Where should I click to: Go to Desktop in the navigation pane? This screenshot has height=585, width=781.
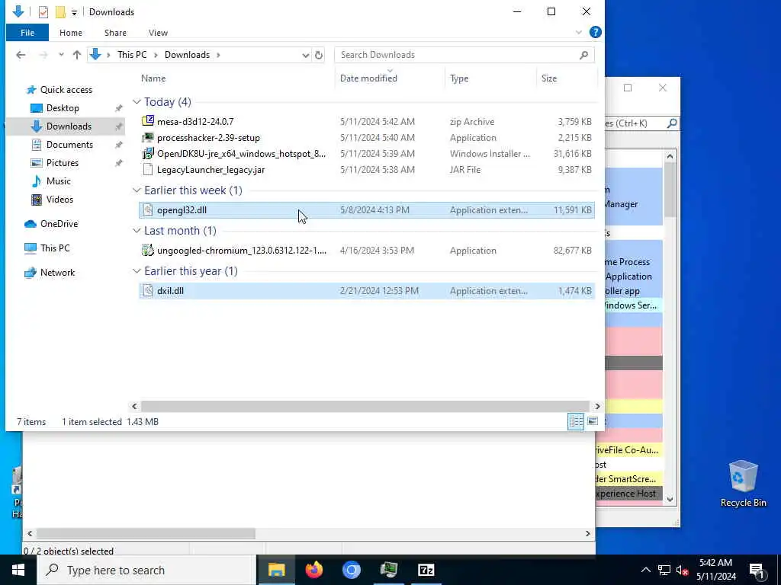coord(63,108)
